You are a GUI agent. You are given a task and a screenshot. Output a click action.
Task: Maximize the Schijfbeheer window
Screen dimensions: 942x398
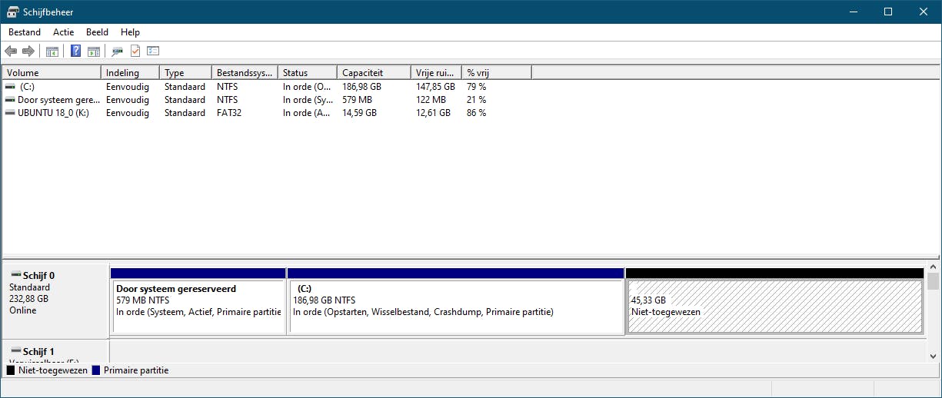coord(888,12)
